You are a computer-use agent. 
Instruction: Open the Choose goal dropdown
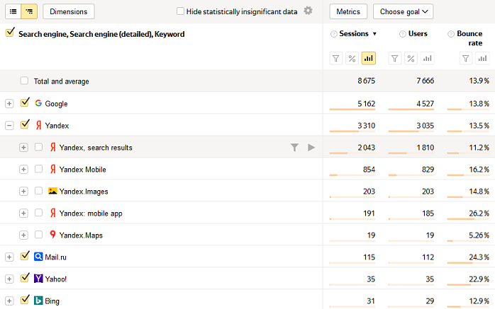(x=403, y=11)
